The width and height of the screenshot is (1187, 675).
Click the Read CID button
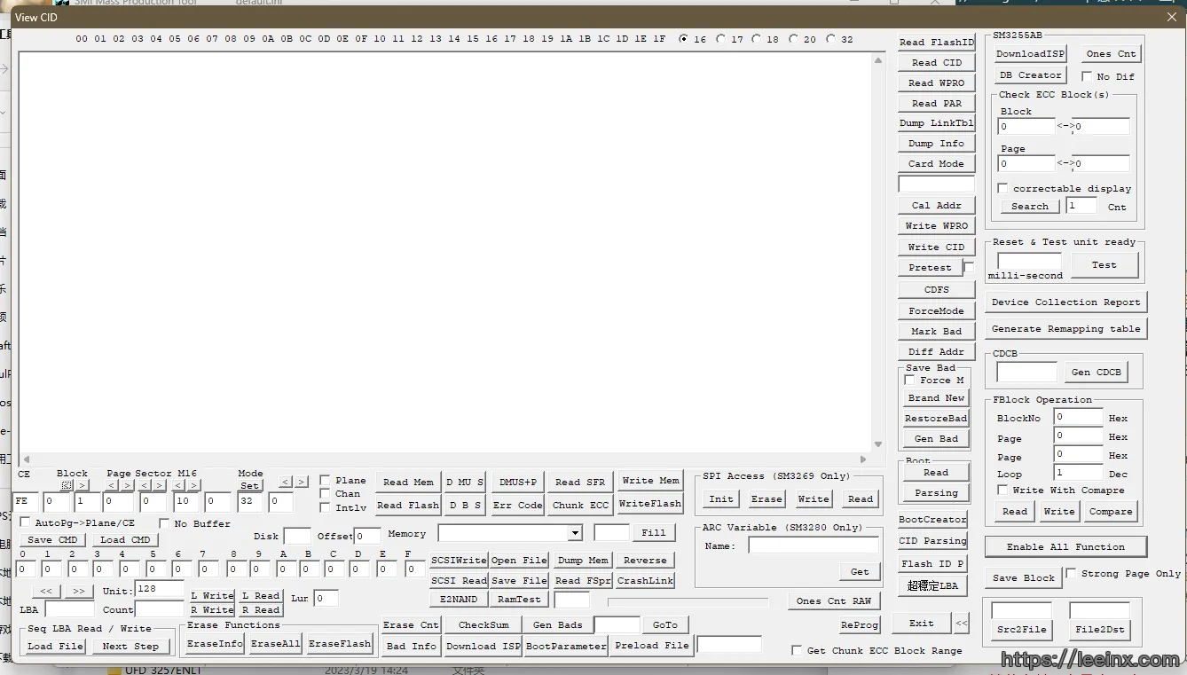[x=936, y=62]
